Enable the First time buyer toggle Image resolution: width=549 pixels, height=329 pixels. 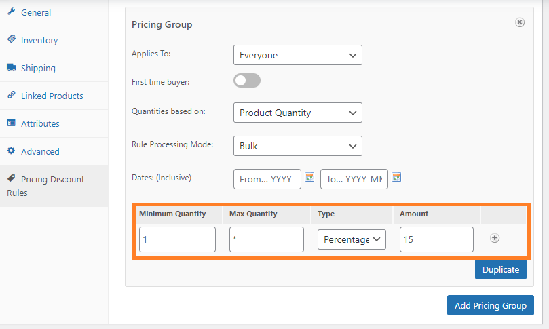[247, 81]
